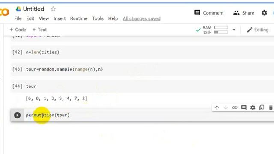
Task: Click the Share button
Action: (x=244, y=13)
